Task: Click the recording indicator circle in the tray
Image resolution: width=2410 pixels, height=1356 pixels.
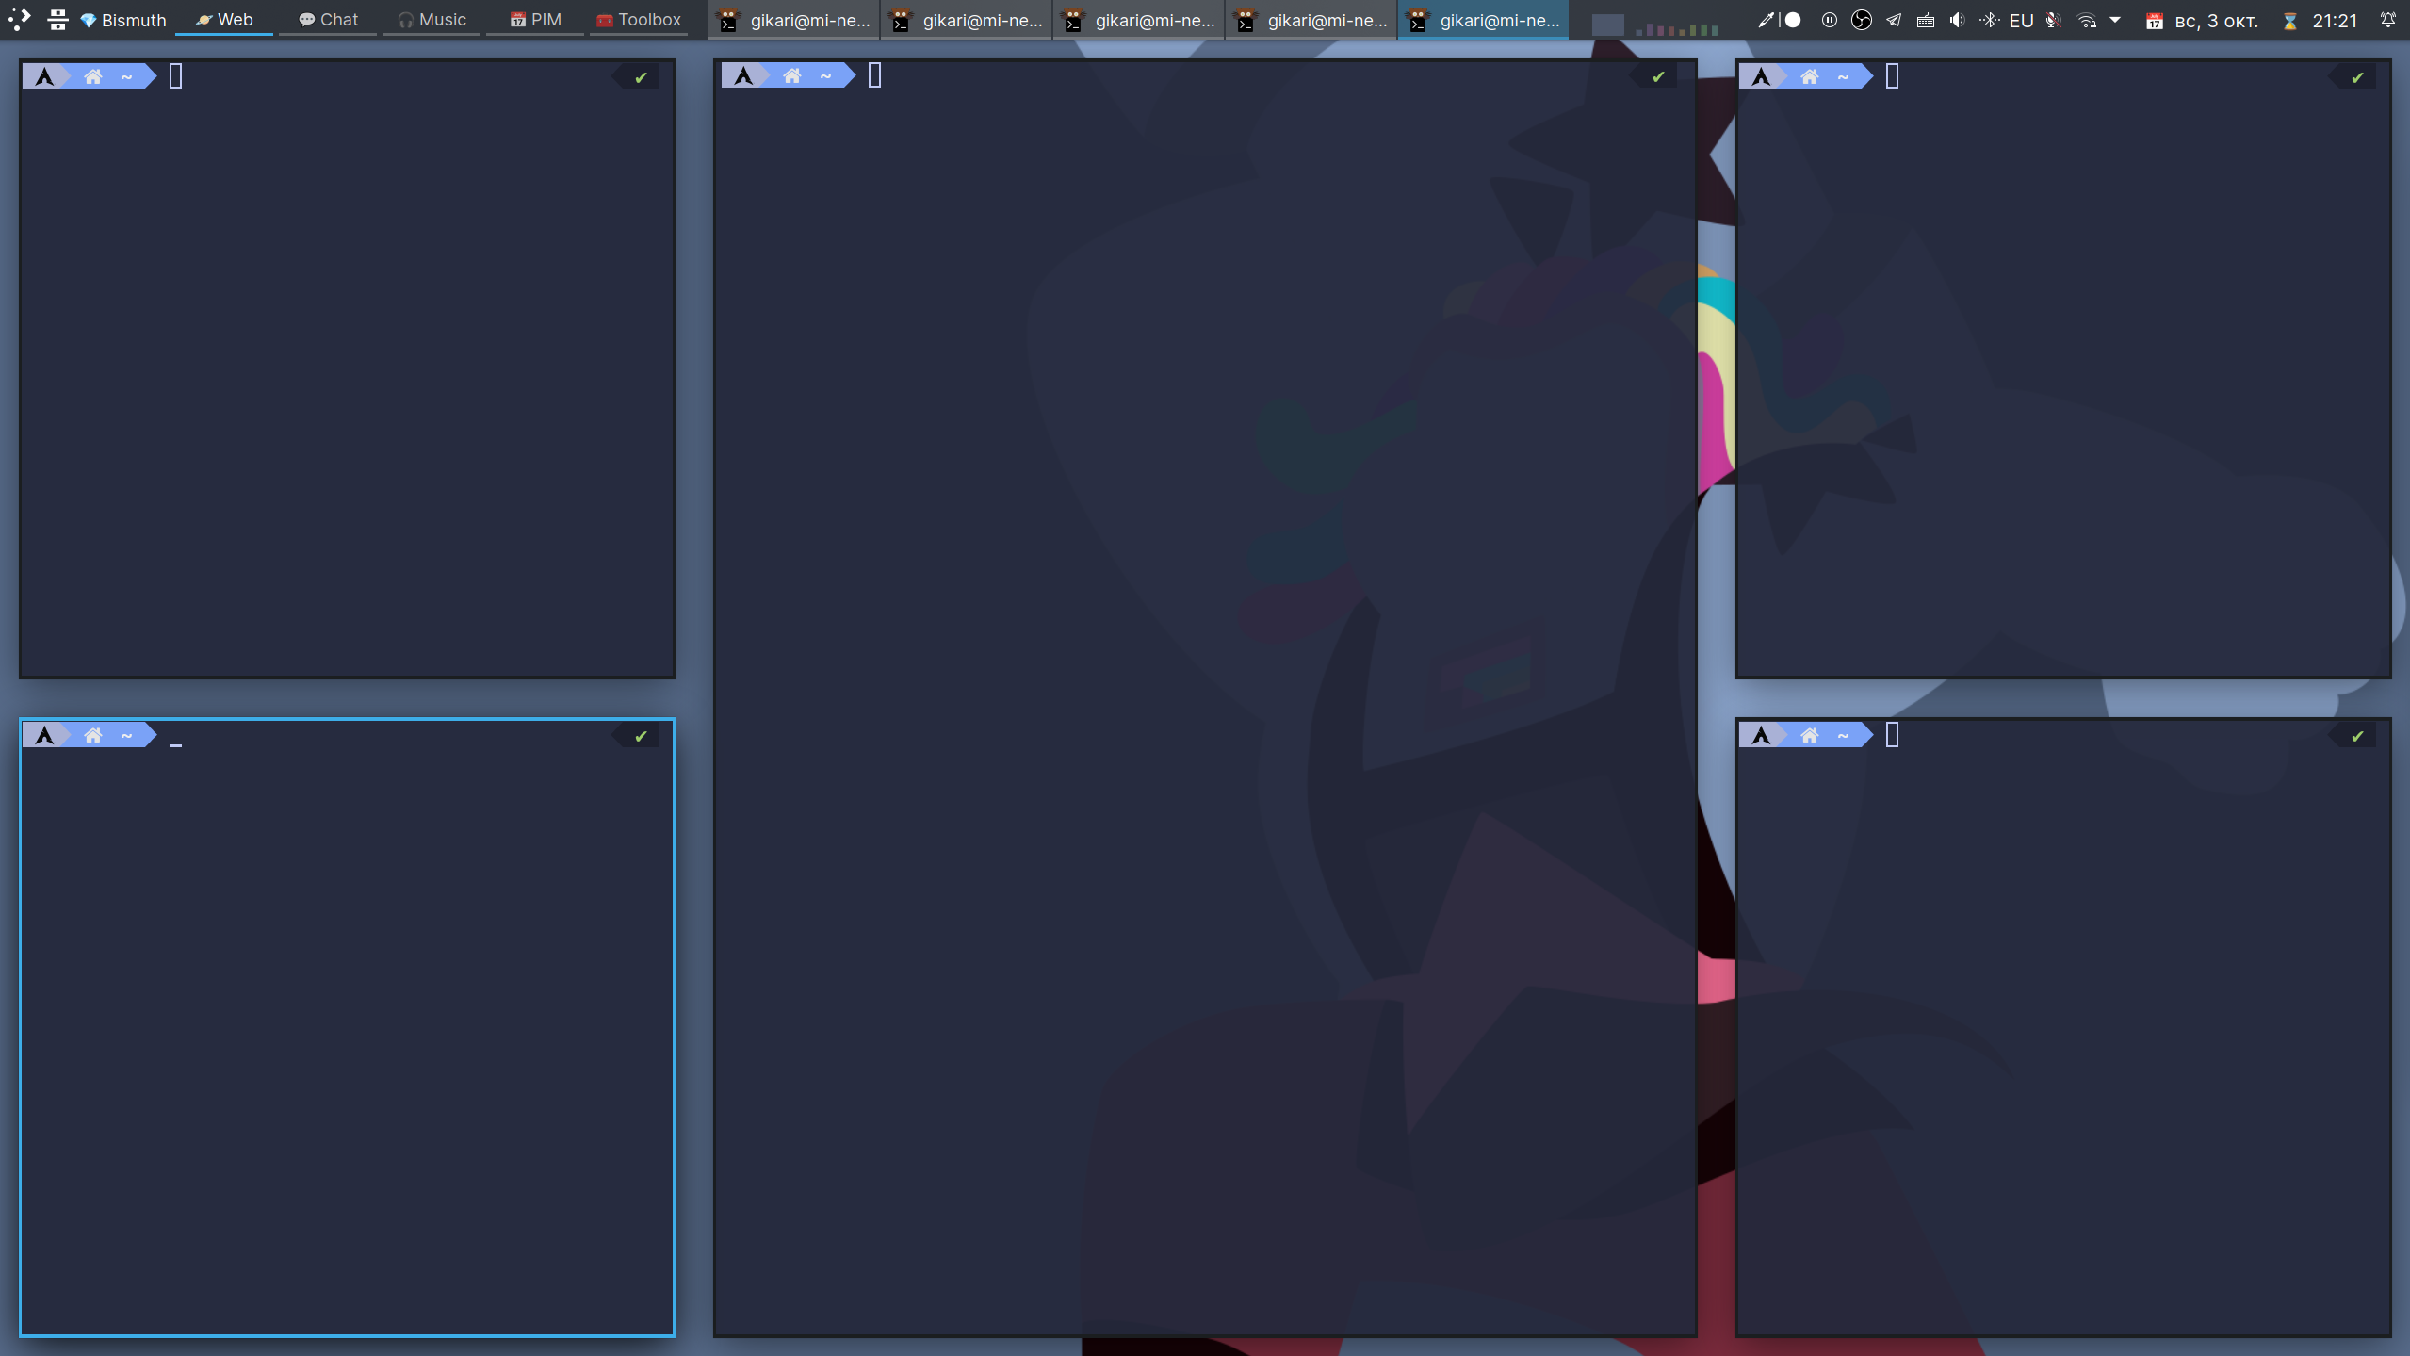Action: tap(1793, 19)
